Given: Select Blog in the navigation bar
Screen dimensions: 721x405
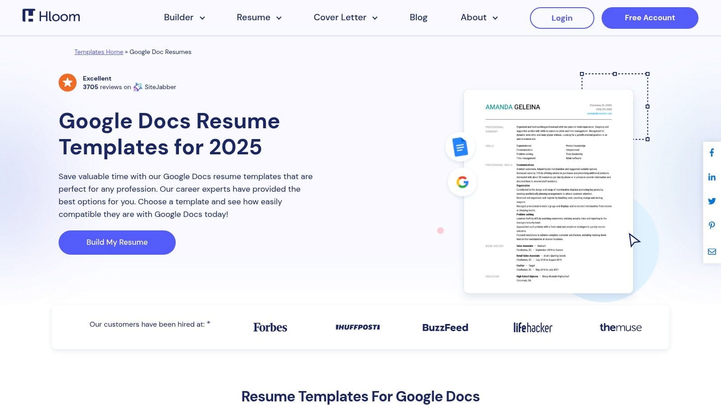Looking at the screenshot, I should [418, 17].
